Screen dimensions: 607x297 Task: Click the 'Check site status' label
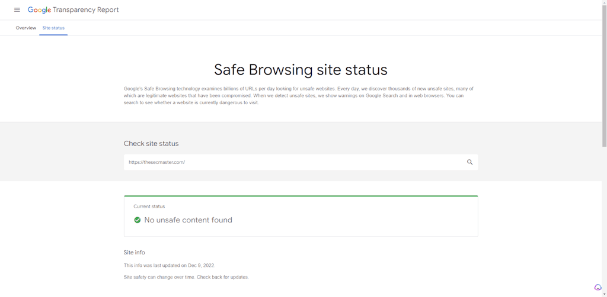(151, 144)
